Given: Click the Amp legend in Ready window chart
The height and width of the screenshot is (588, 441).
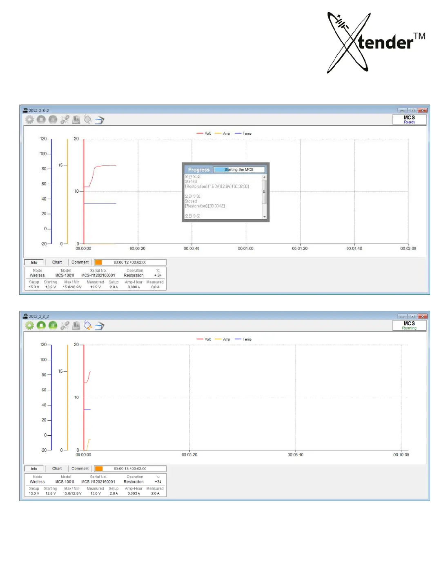Looking at the screenshot, I should click(223, 134).
